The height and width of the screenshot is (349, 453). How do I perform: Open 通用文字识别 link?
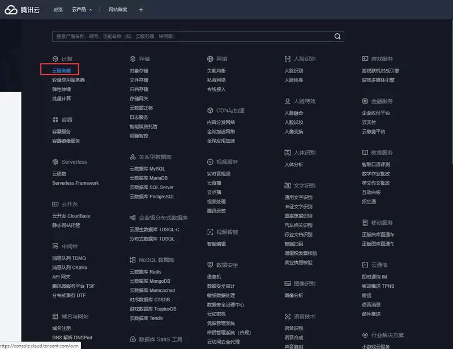coord(298,198)
